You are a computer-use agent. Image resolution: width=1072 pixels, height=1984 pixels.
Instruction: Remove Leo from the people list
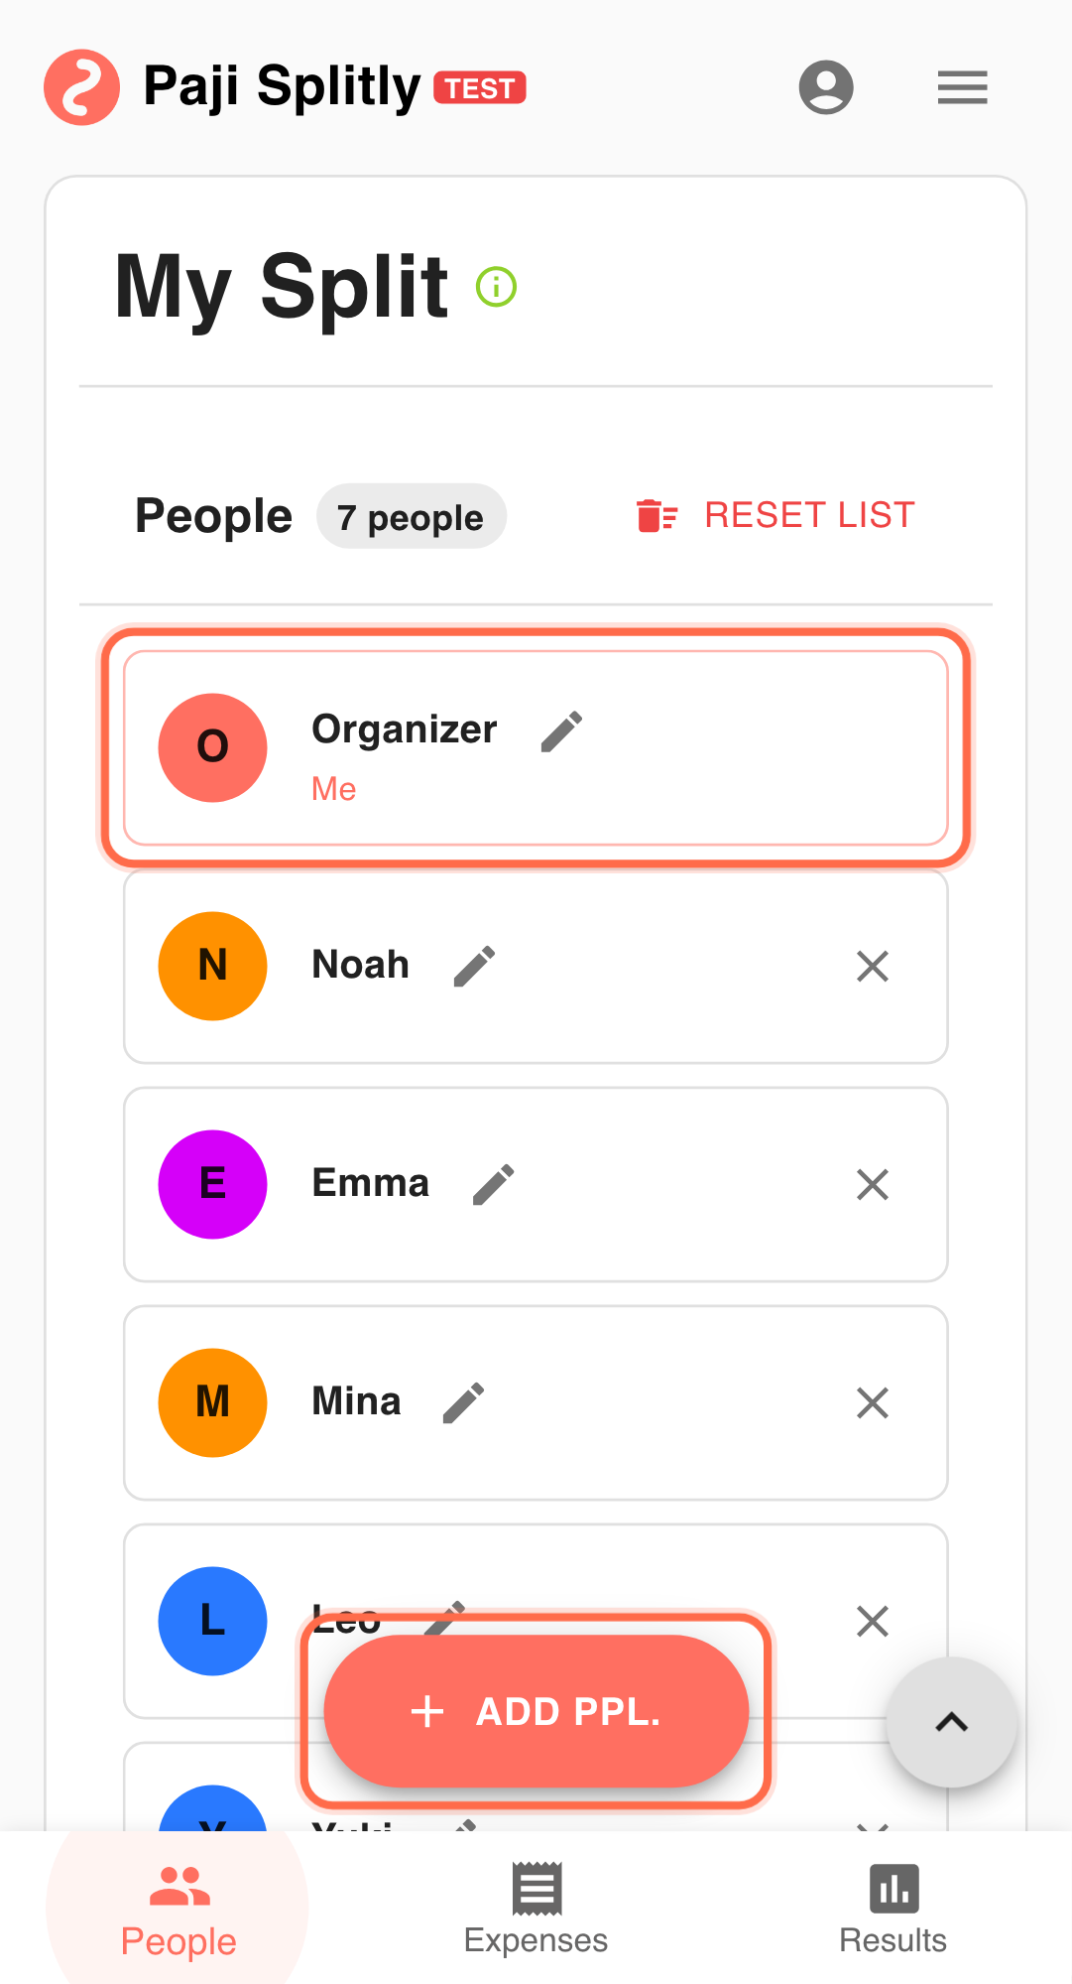[x=872, y=1621]
